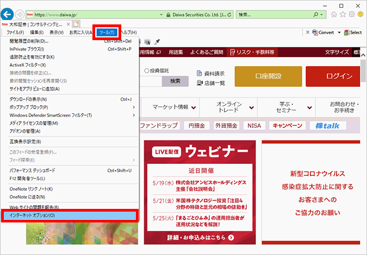Choose アドオンの管理(A)

[x=70, y=131]
